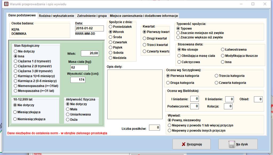Select Nie dotyczy in Aktywność fizyczna

(76, 104)
